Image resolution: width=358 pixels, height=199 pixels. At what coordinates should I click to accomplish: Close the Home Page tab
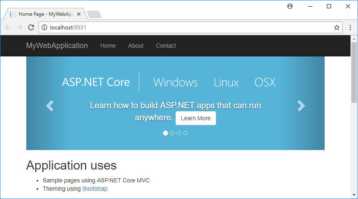[79, 14]
